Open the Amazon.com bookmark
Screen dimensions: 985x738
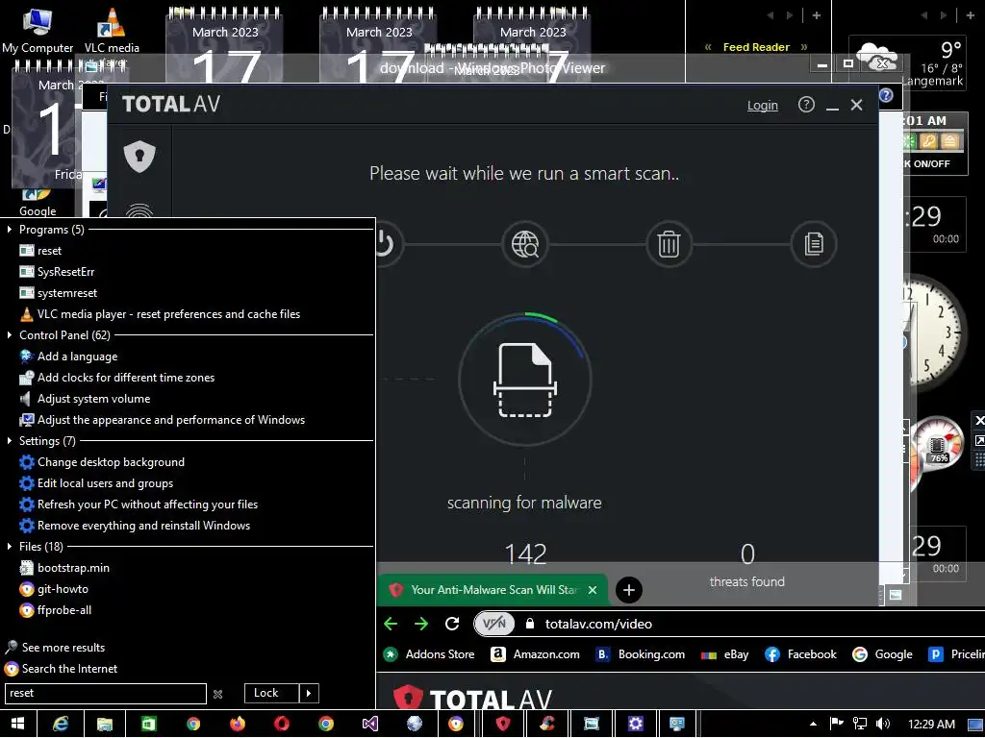pos(535,654)
